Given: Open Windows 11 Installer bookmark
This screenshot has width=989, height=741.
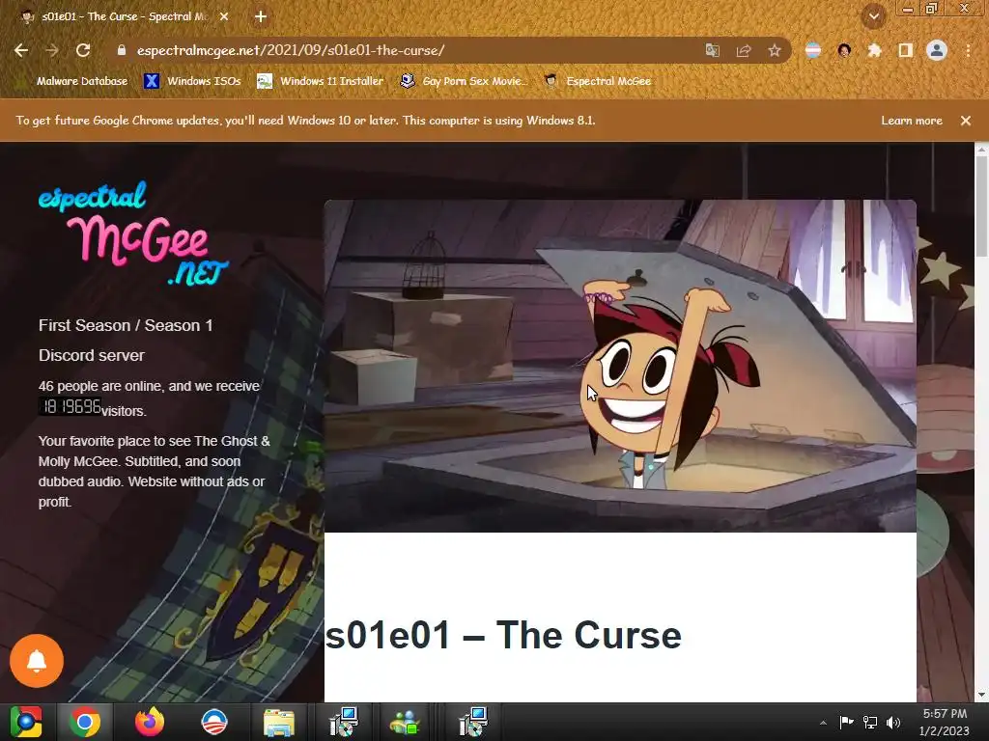Looking at the screenshot, I should [x=321, y=81].
